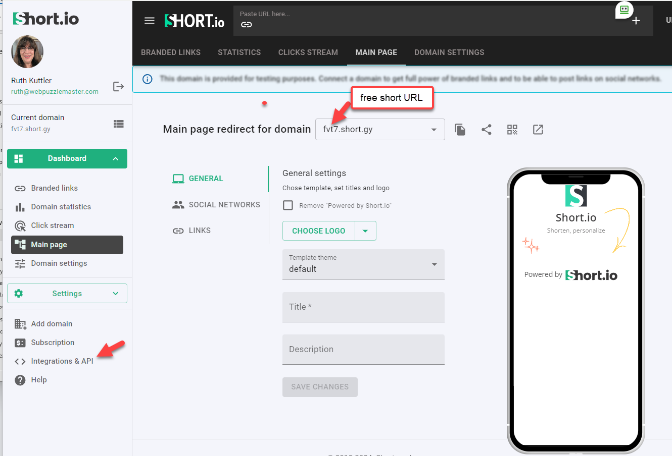Click the link icon under Paste URL
Viewport: 672px width, 456px height.
246,25
